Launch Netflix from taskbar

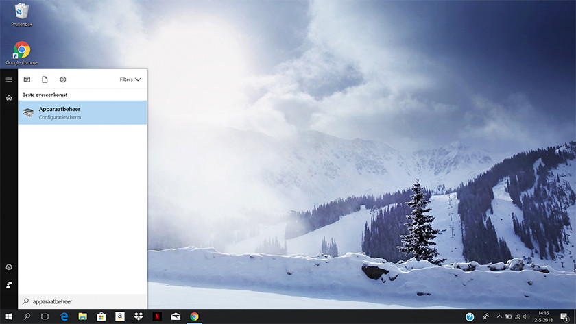pyautogui.click(x=157, y=316)
